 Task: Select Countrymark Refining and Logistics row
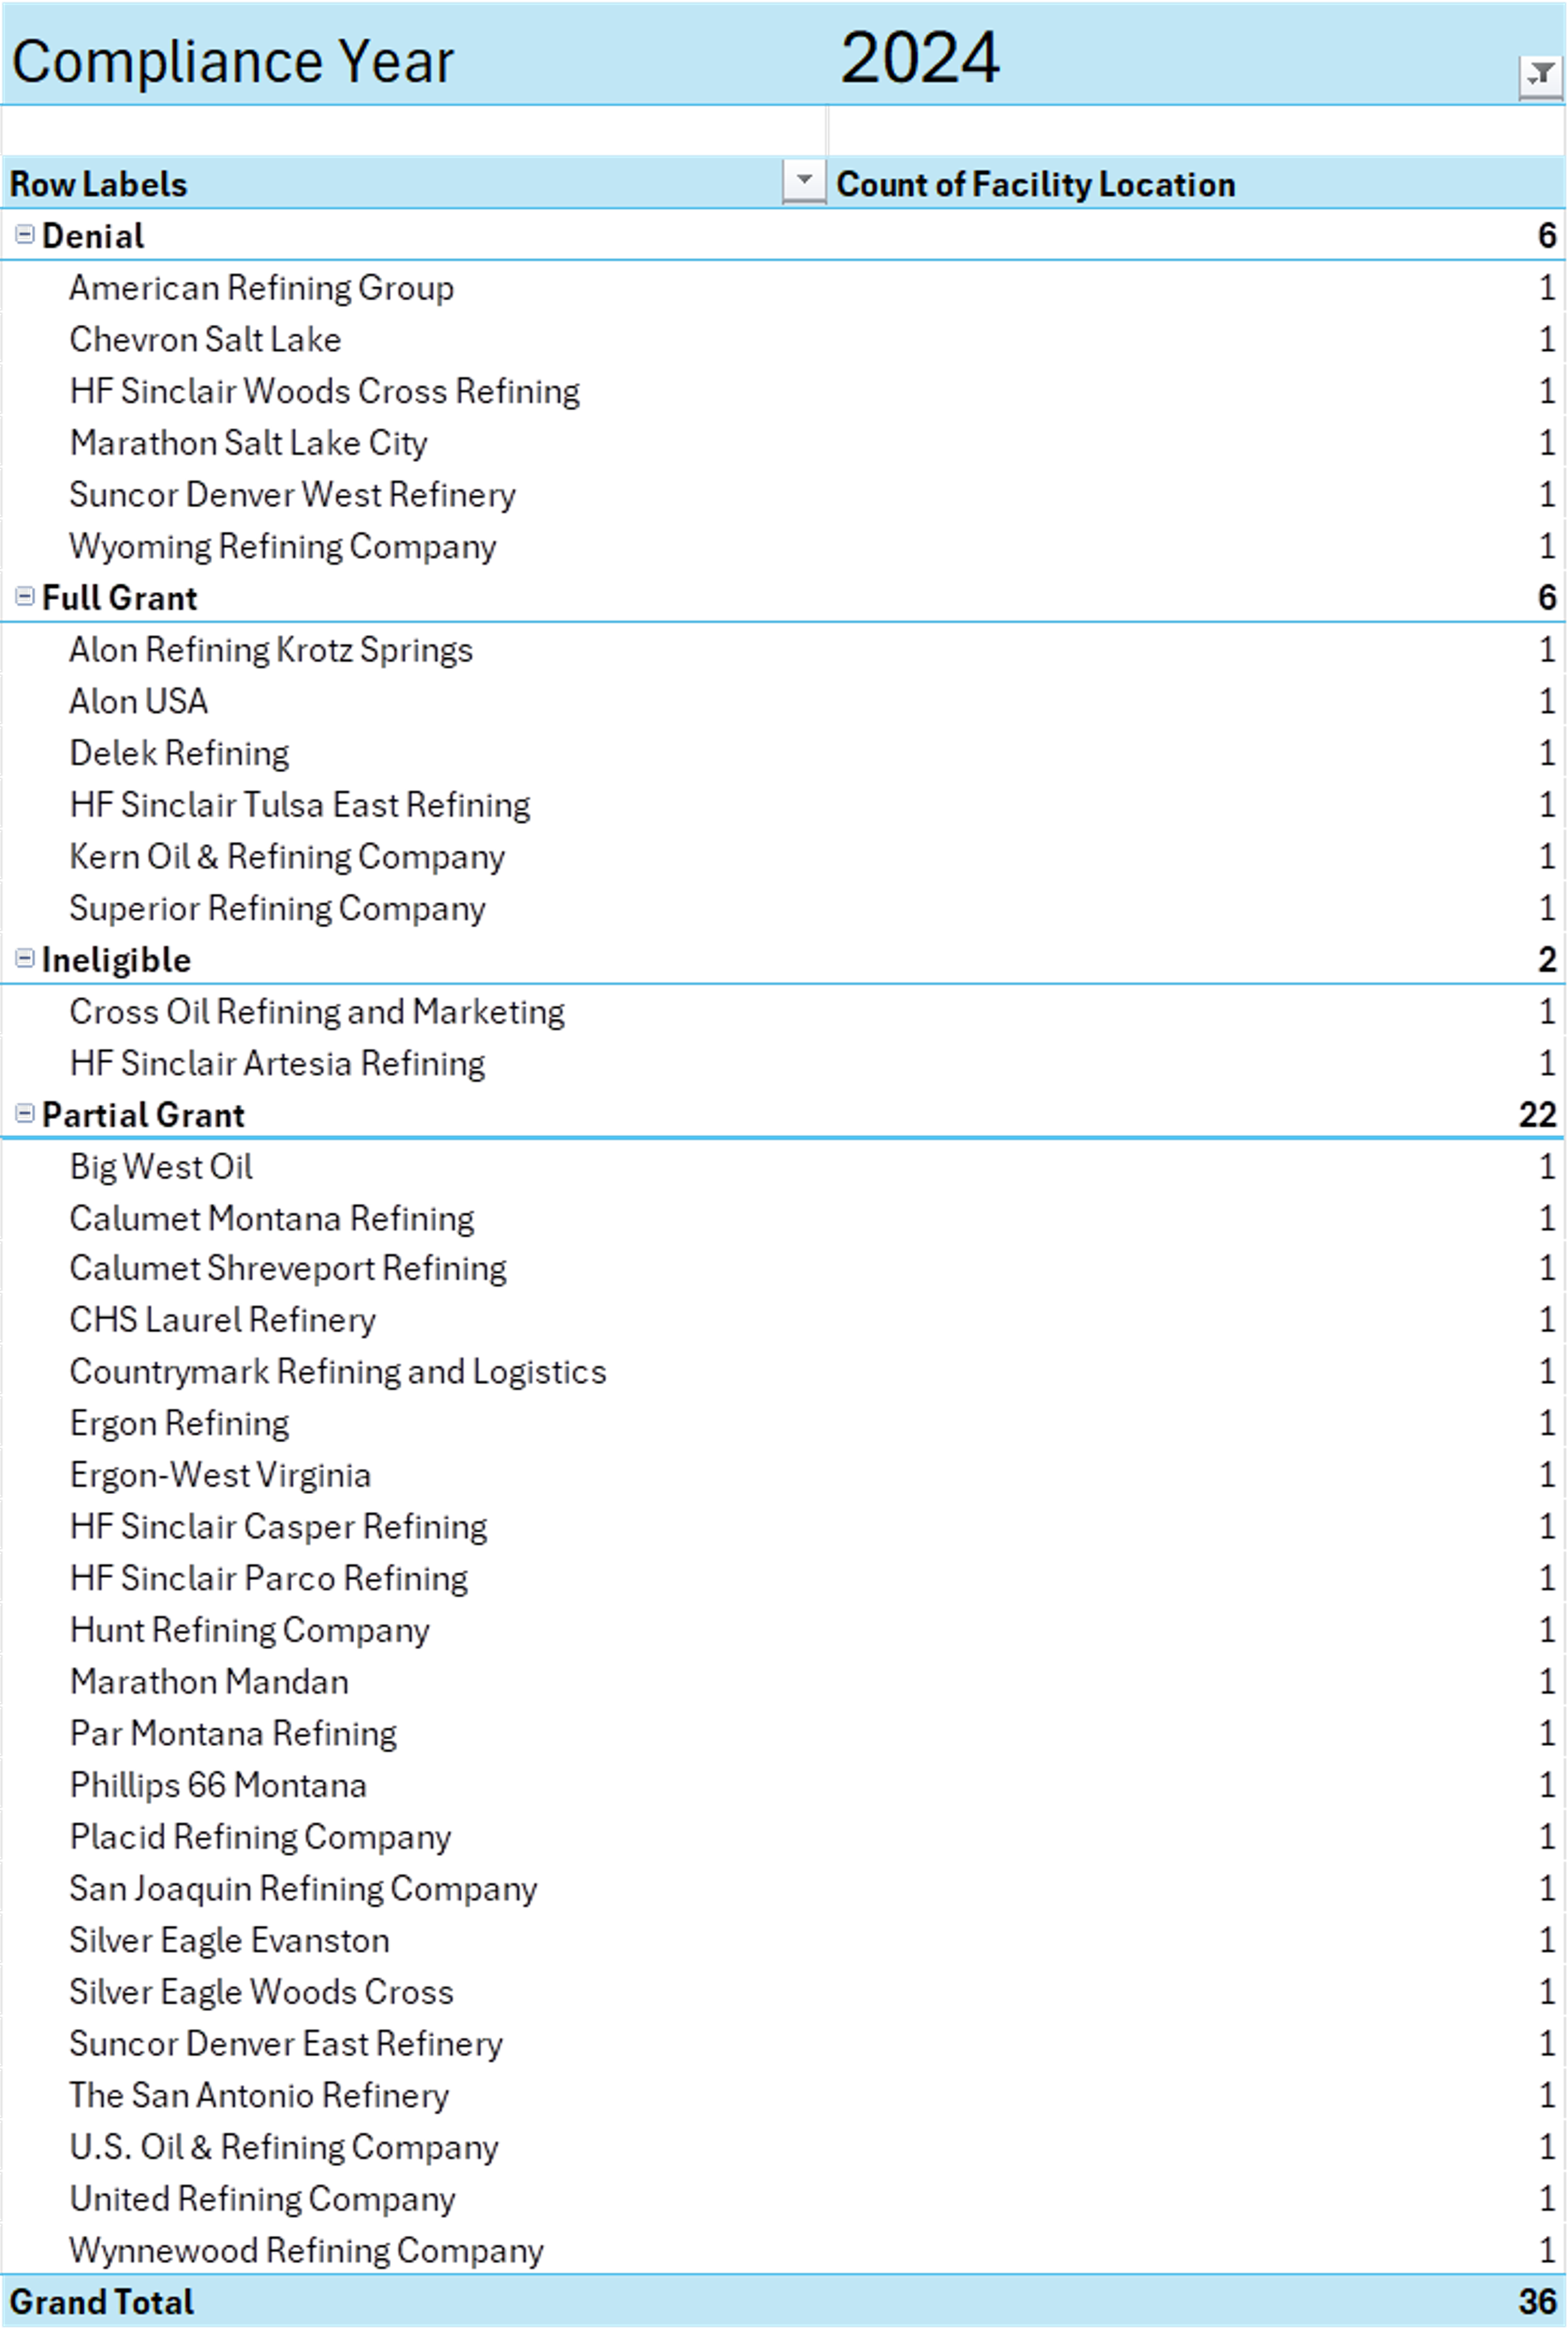[x=783, y=1372]
